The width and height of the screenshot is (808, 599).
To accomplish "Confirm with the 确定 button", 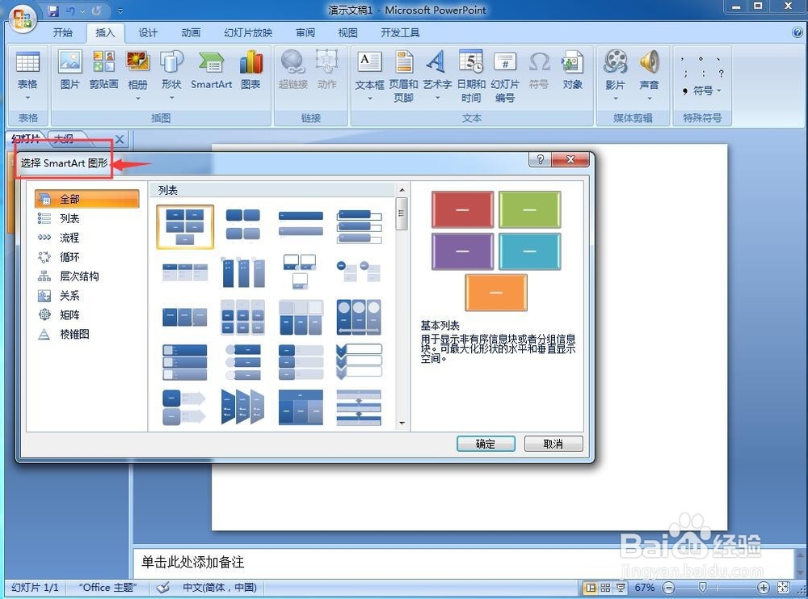I will pyautogui.click(x=486, y=444).
